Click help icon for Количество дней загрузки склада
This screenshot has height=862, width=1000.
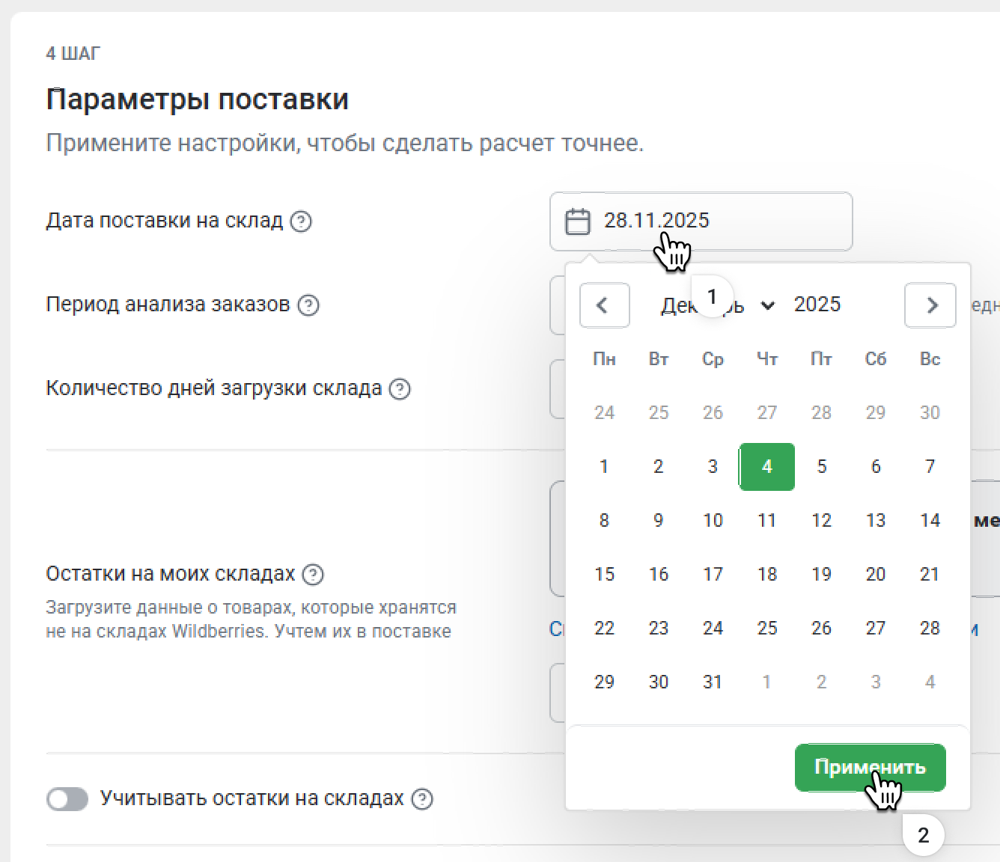click(x=400, y=389)
